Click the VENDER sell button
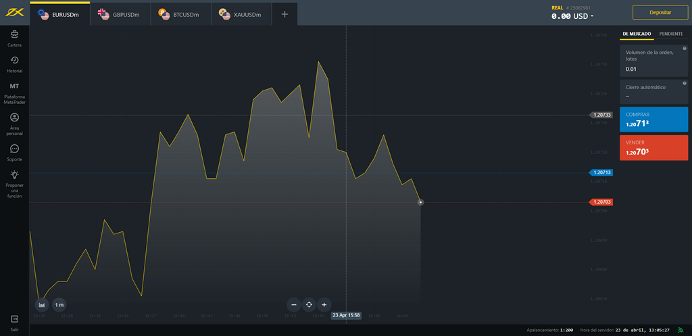Image resolution: width=692 pixels, height=336 pixels. point(653,148)
